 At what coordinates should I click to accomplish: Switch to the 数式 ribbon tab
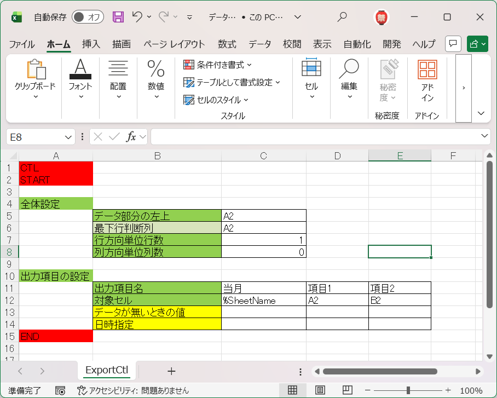point(227,44)
